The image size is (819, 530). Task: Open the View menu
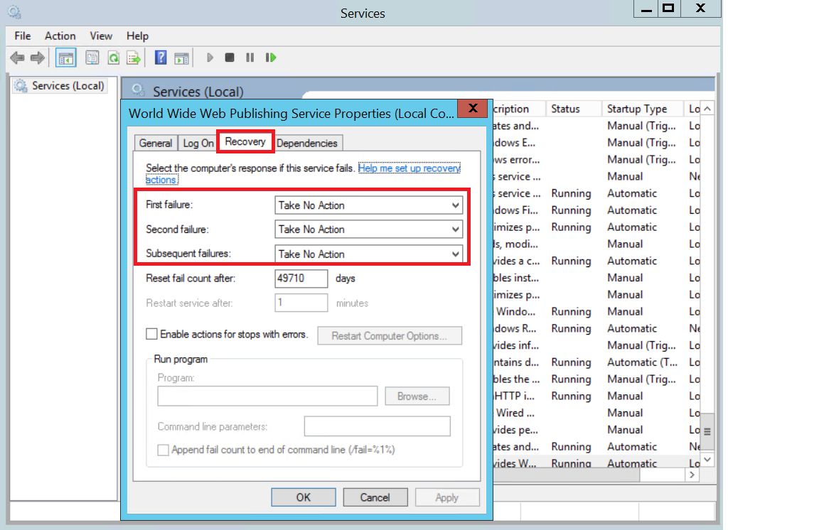[x=101, y=36]
